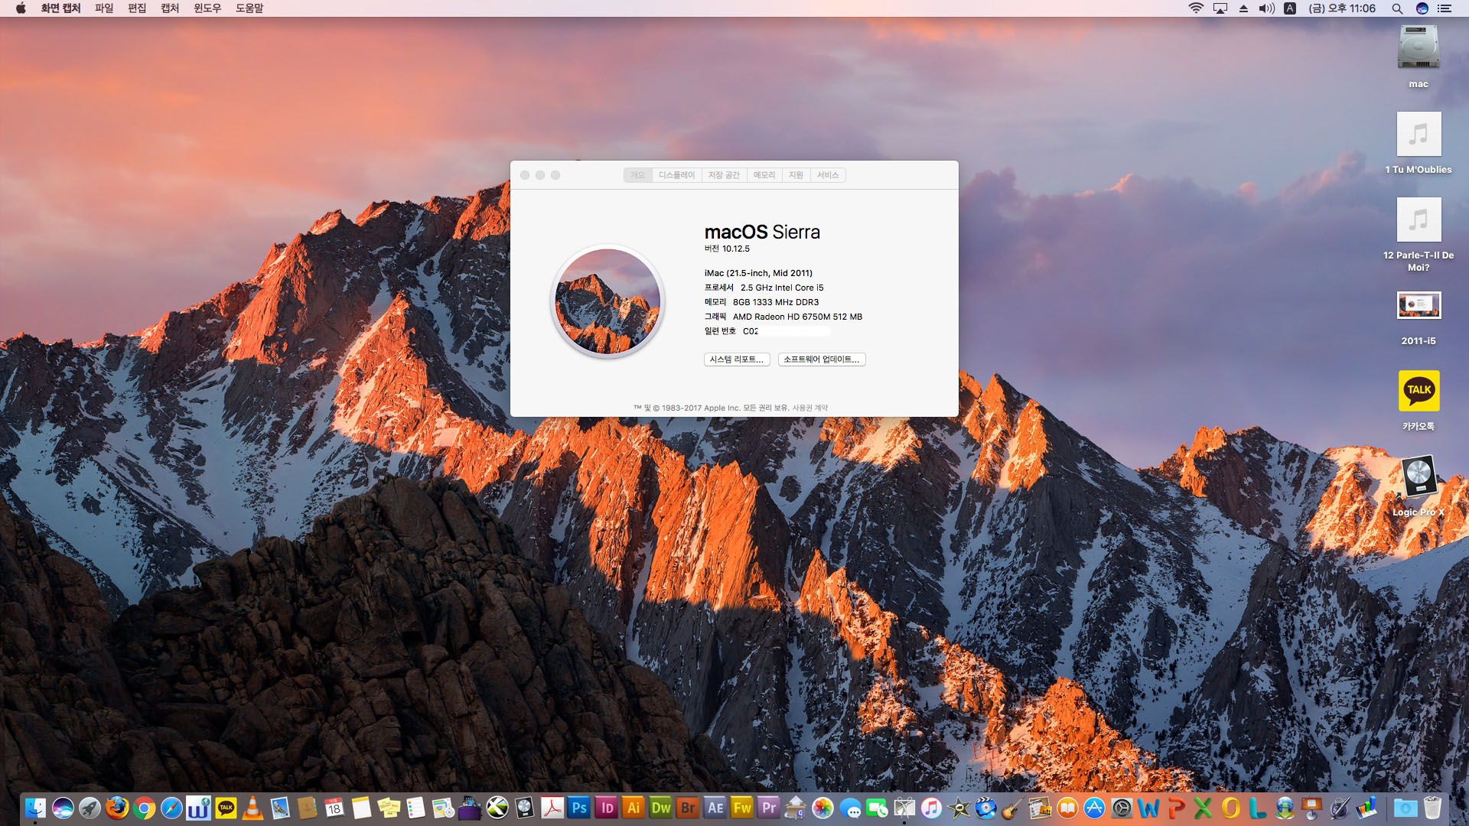The height and width of the screenshot is (826, 1469).
Task: Open VLC media player in dock
Action: click(252, 808)
